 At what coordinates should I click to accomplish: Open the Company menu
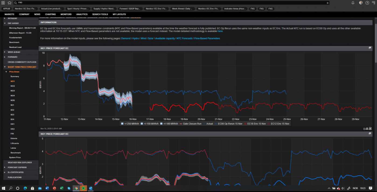point(24,14)
